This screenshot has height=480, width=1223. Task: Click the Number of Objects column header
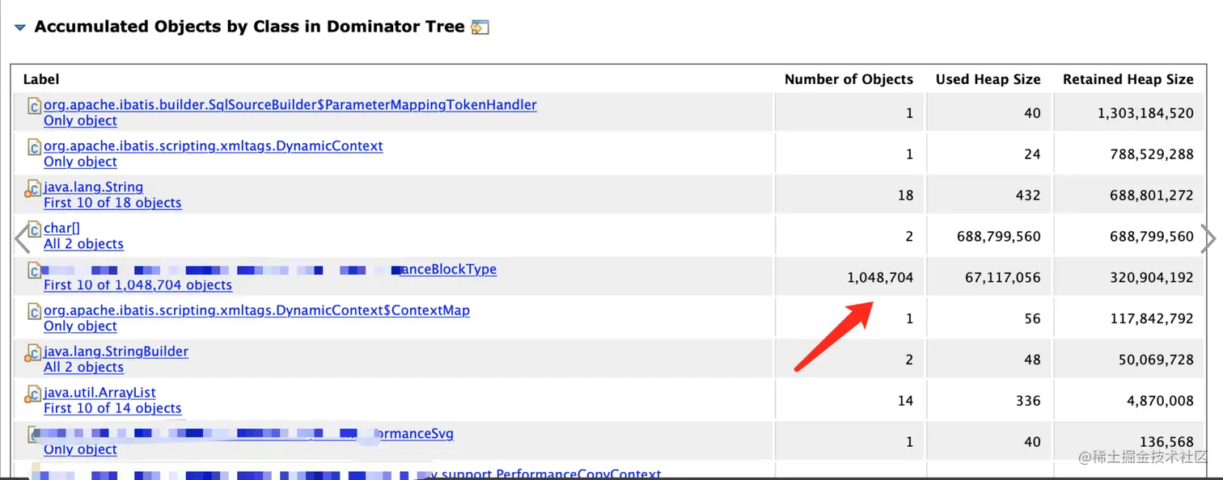tap(848, 79)
